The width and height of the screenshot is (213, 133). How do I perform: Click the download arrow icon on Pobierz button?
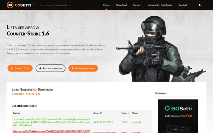click(12, 68)
